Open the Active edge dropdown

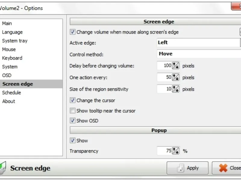coord(199,43)
